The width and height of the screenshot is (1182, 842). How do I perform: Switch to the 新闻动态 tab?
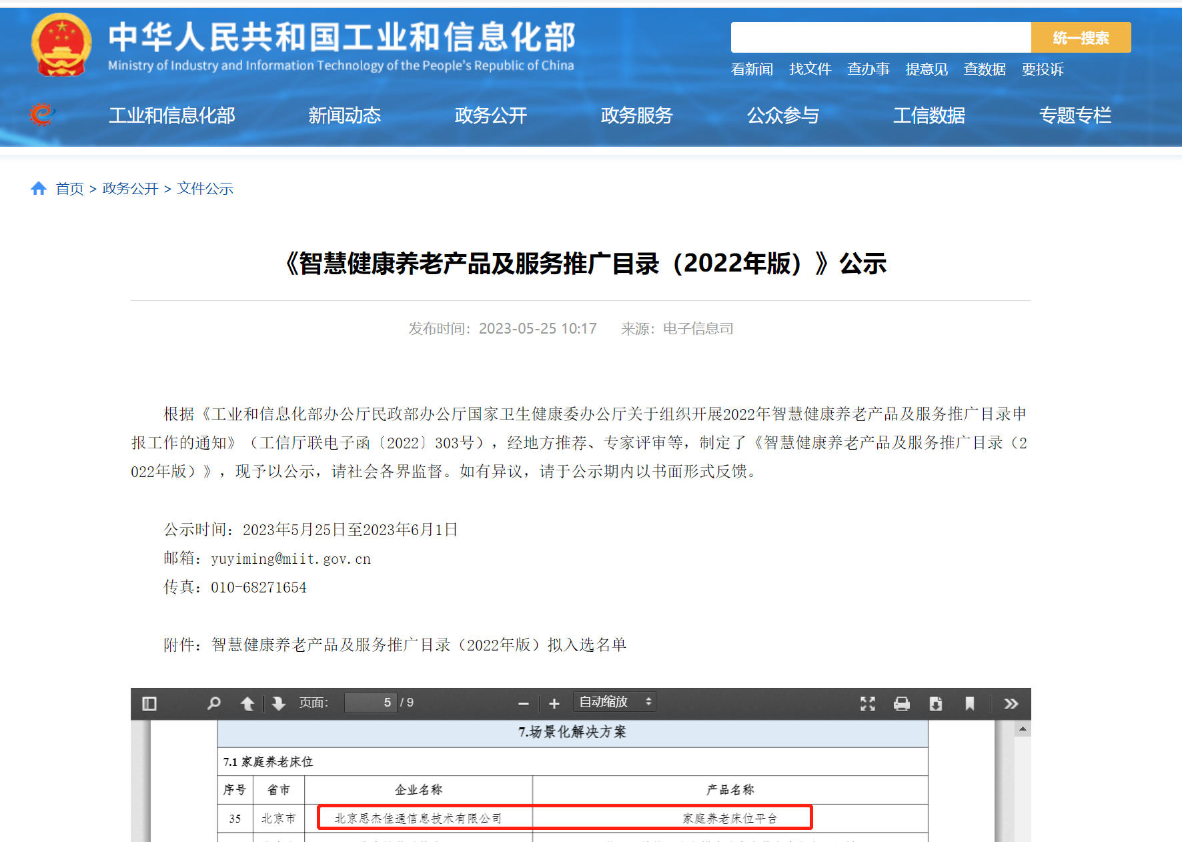pos(344,115)
